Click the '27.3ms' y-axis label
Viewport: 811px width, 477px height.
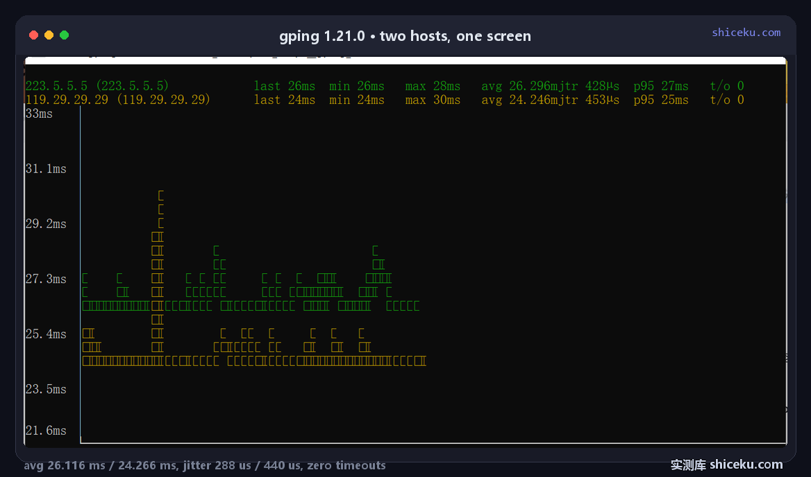[46, 279]
